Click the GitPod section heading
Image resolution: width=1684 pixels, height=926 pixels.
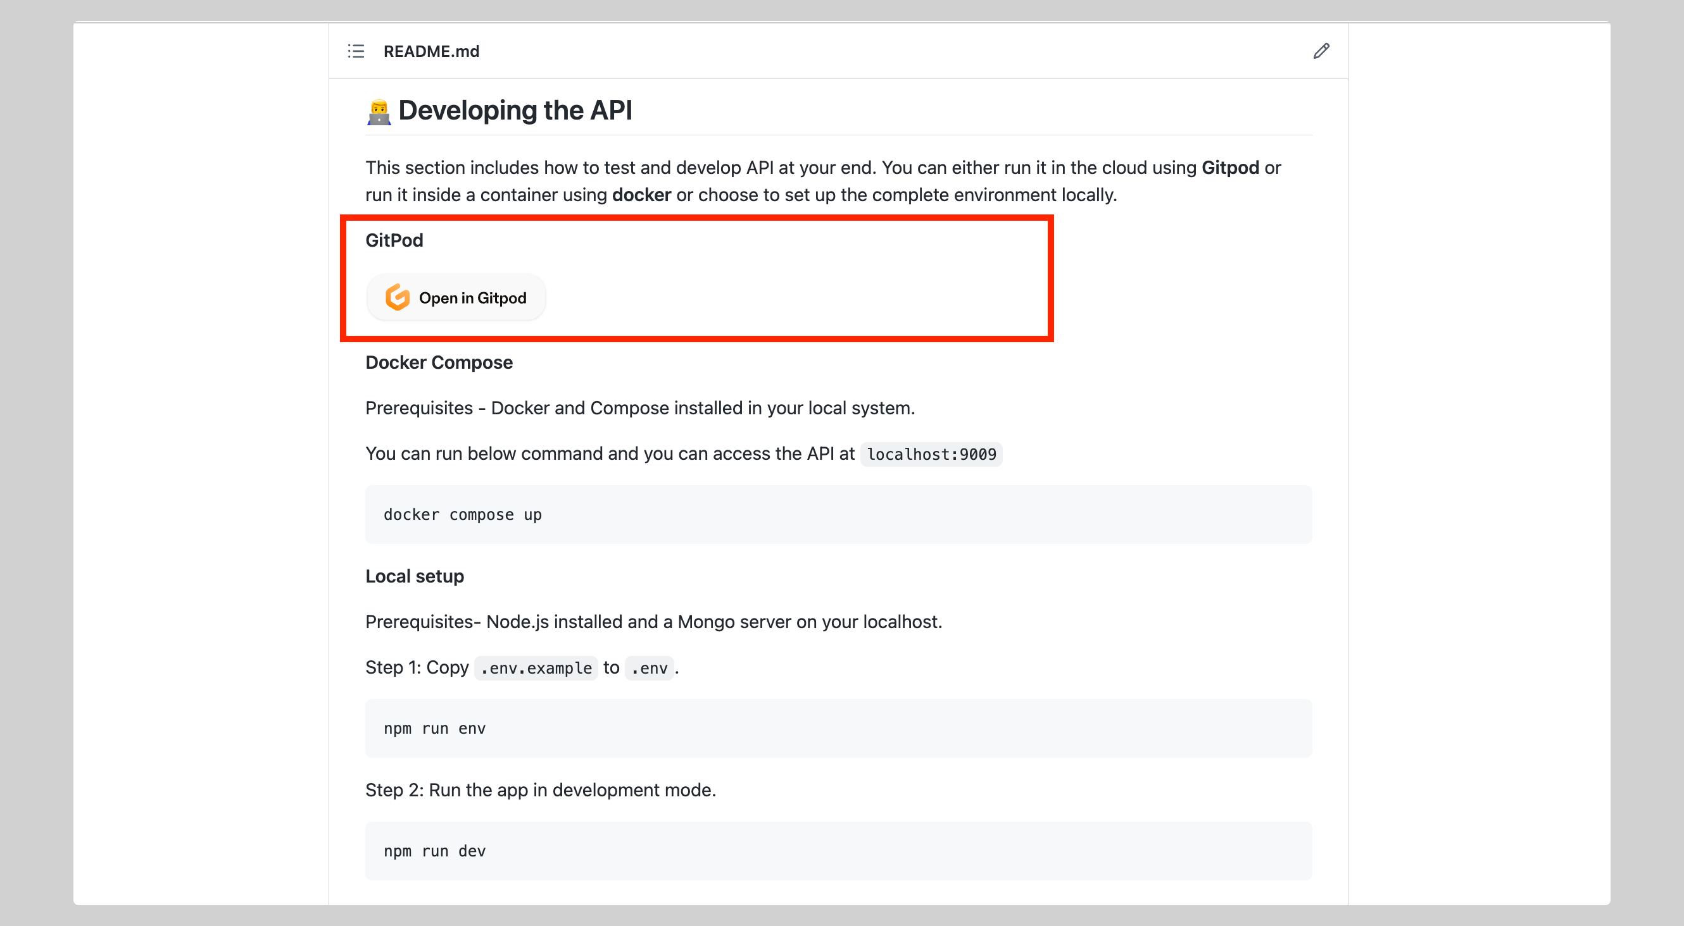pyautogui.click(x=394, y=240)
